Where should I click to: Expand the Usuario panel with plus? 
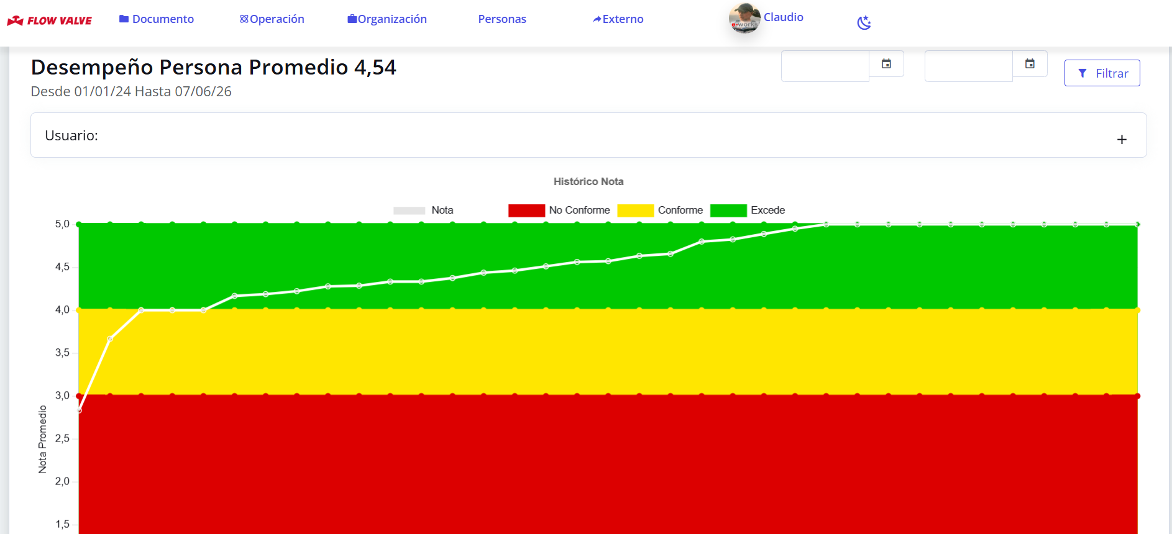(x=1122, y=140)
